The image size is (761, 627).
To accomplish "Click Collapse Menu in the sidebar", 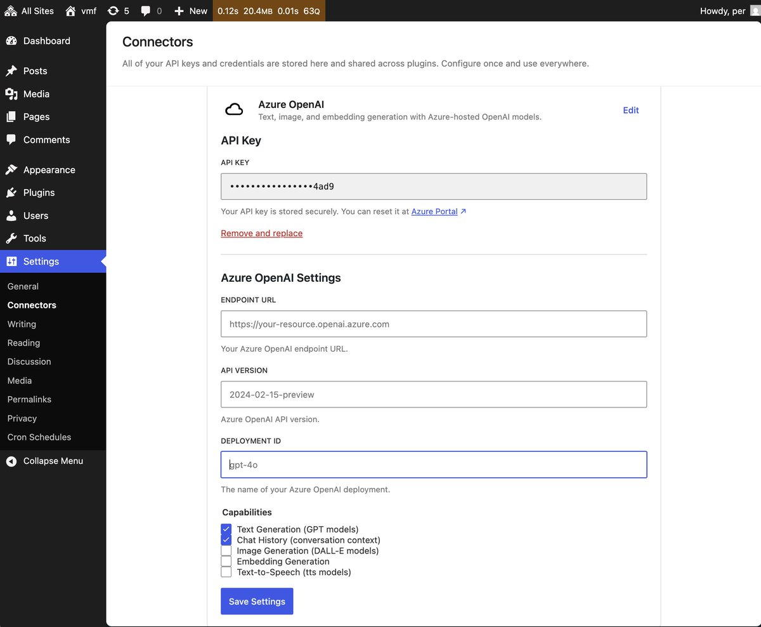I will tap(53, 461).
